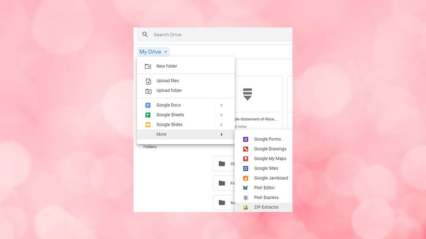Click the My Drive dropdown arrow
The image size is (426, 239).
(166, 52)
